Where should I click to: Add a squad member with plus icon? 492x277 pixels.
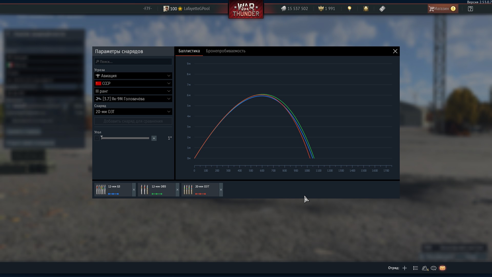pos(405,268)
